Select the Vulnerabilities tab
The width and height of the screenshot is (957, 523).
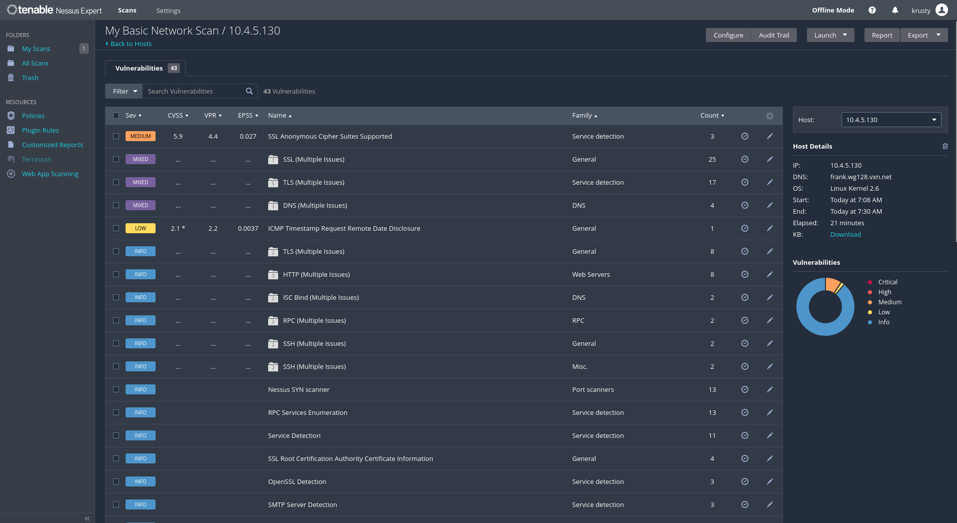146,68
